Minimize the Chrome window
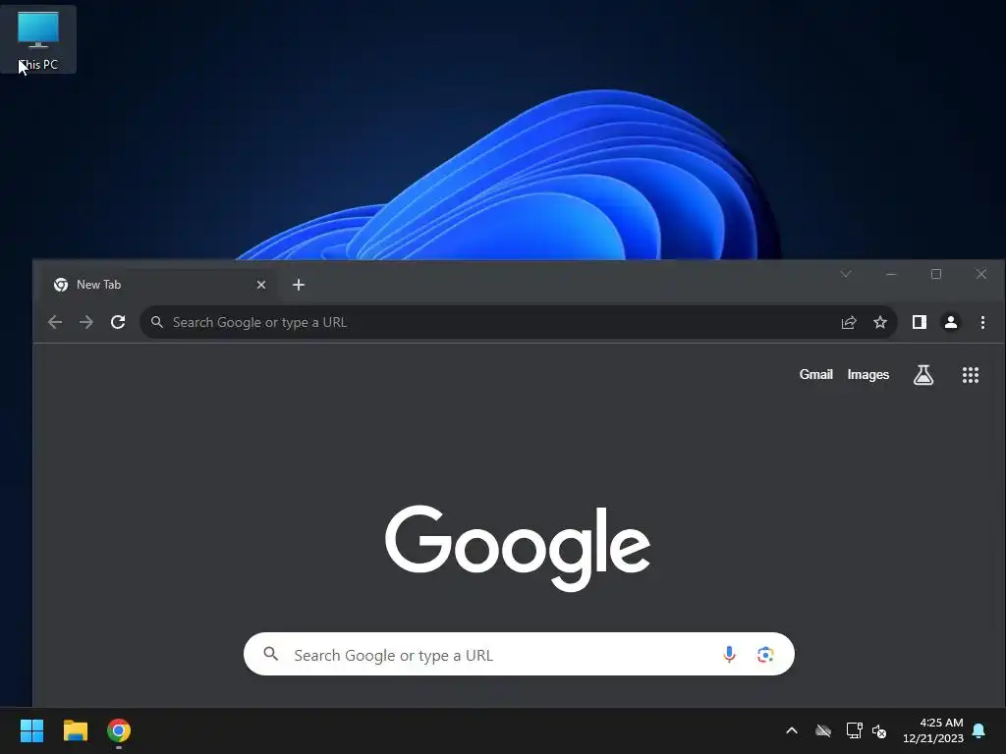The image size is (1006, 754). point(891,274)
